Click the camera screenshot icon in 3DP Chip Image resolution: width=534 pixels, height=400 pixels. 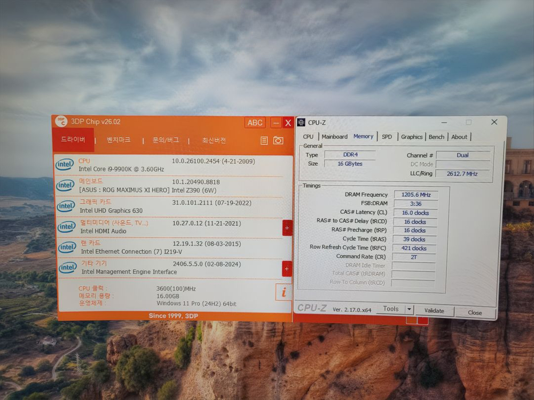click(278, 140)
